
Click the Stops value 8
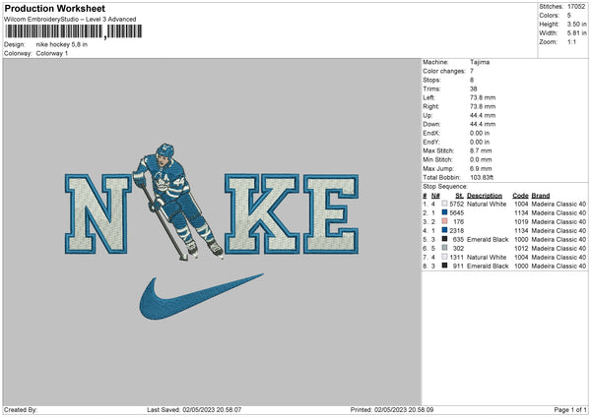(472, 80)
